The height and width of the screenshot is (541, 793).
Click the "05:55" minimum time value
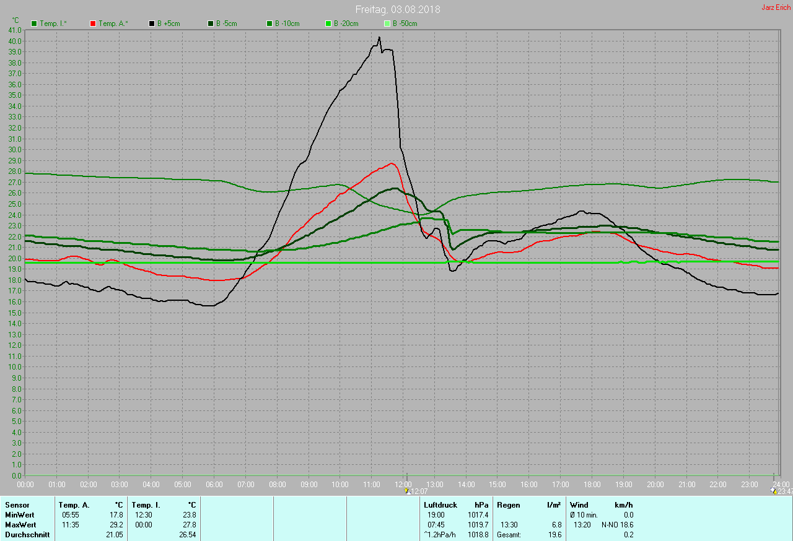70,515
